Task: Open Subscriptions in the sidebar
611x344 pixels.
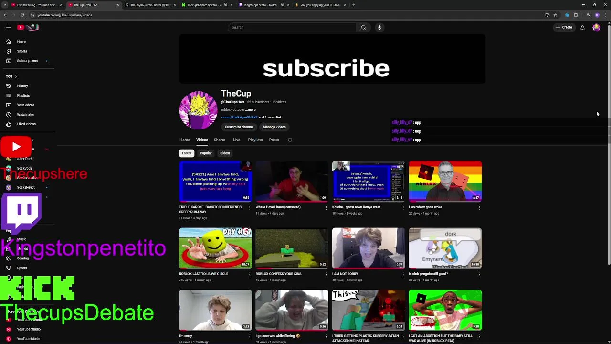Action: coord(27,61)
